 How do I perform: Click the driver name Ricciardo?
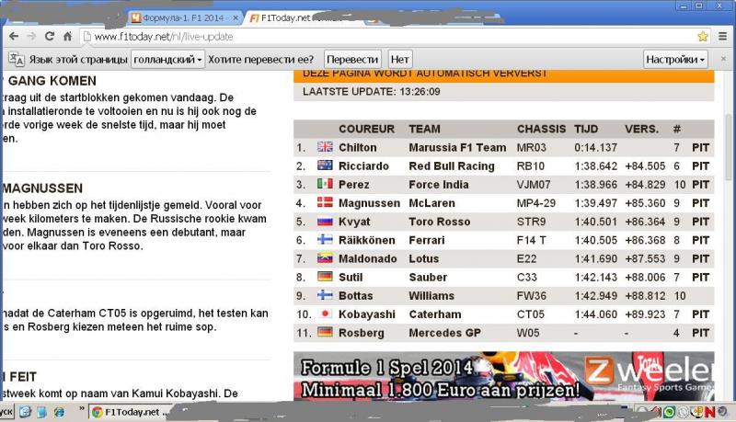(x=363, y=166)
